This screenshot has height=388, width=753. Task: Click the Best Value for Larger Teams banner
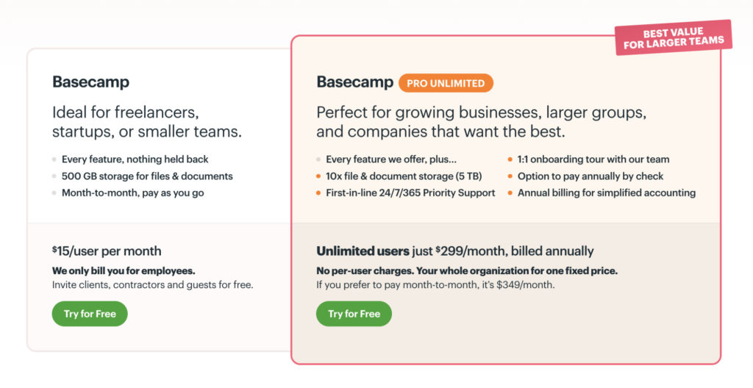(673, 37)
